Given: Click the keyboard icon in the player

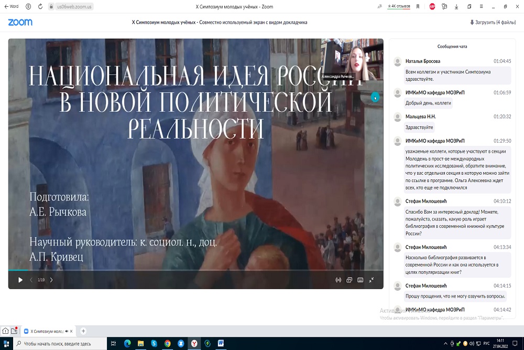Looking at the screenshot, I should coord(360,280).
